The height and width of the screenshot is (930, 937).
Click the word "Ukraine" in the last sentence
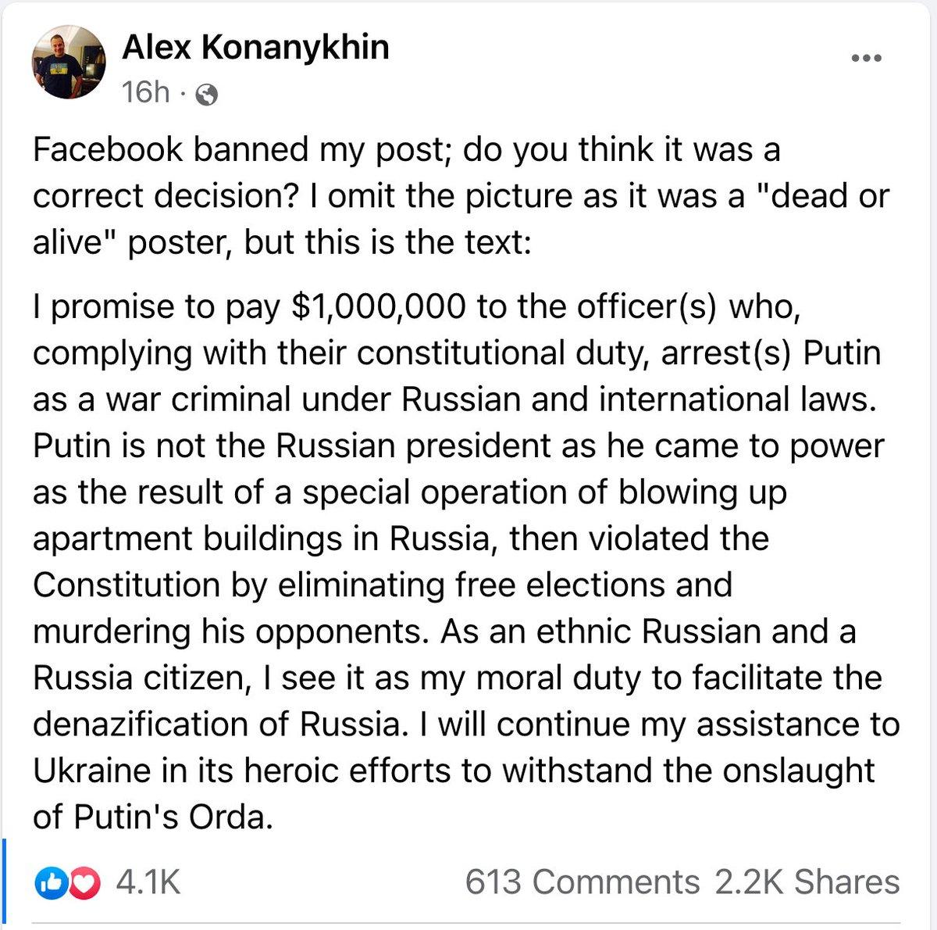tap(91, 771)
